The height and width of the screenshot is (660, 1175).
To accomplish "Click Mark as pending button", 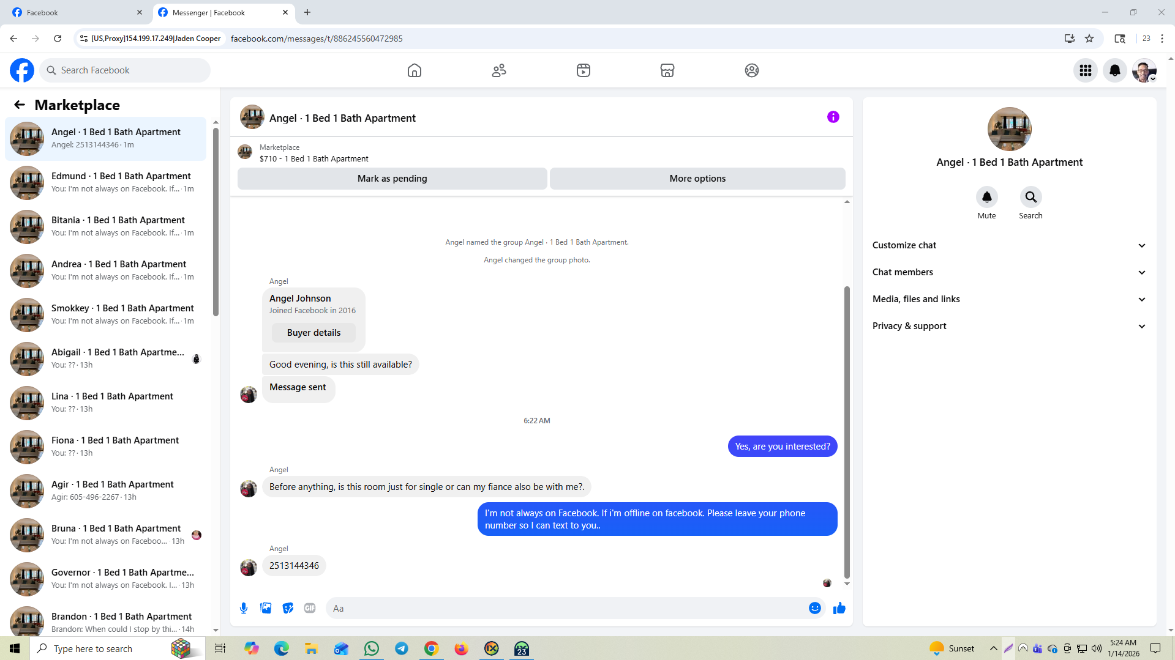I will click(x=392, y=179).
